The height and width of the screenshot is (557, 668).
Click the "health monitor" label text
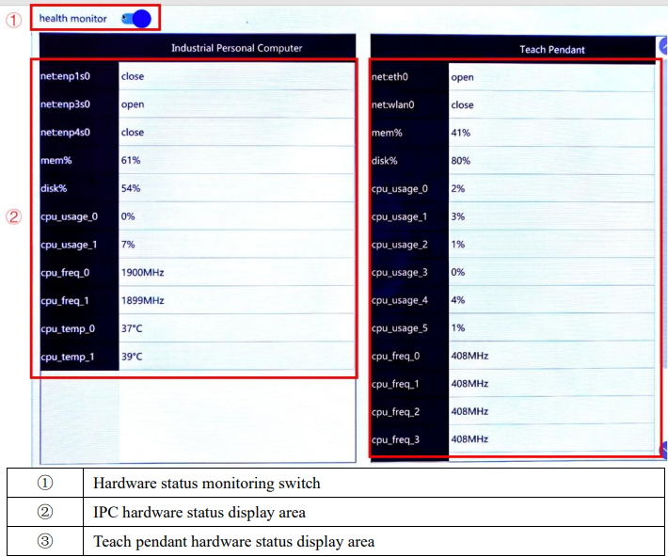coord(72,19)
